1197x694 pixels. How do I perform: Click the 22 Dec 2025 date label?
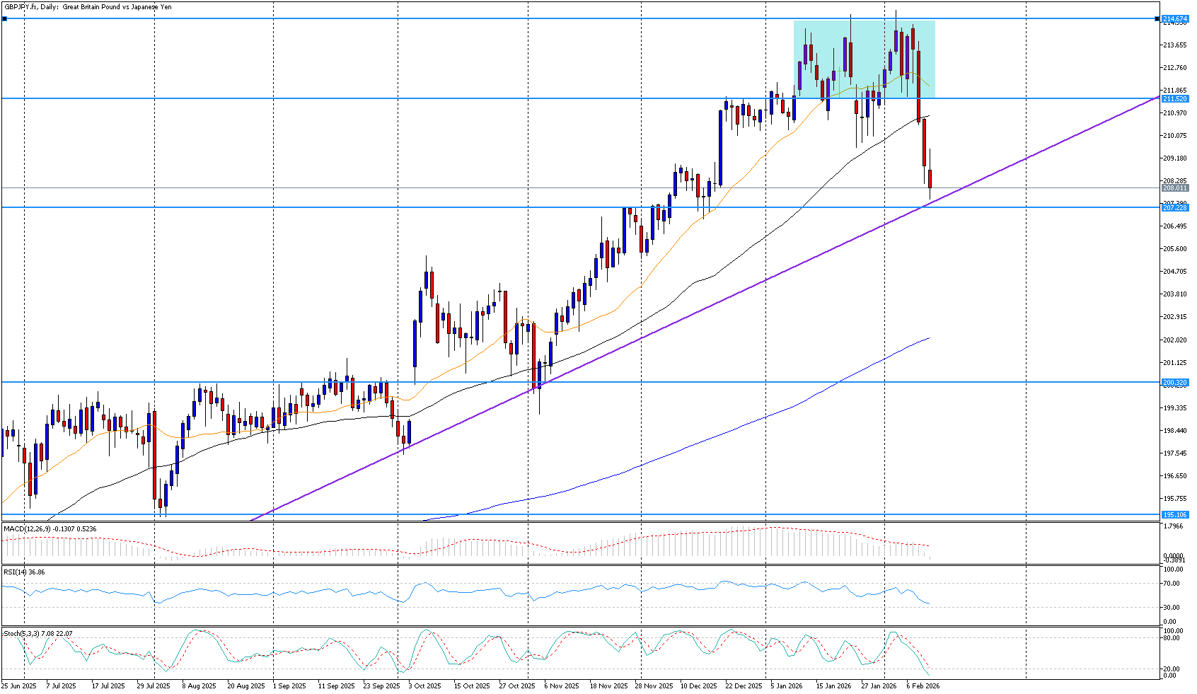(744, 686)
